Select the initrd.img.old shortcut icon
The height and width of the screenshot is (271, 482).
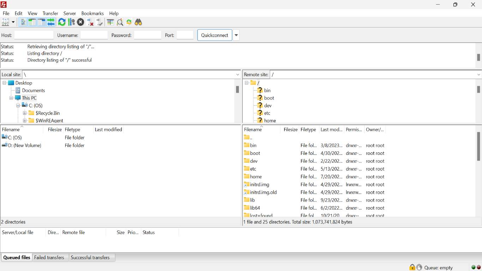(247, 192)
